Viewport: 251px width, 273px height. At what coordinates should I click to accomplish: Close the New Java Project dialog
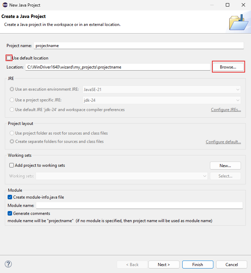[243, 5]
